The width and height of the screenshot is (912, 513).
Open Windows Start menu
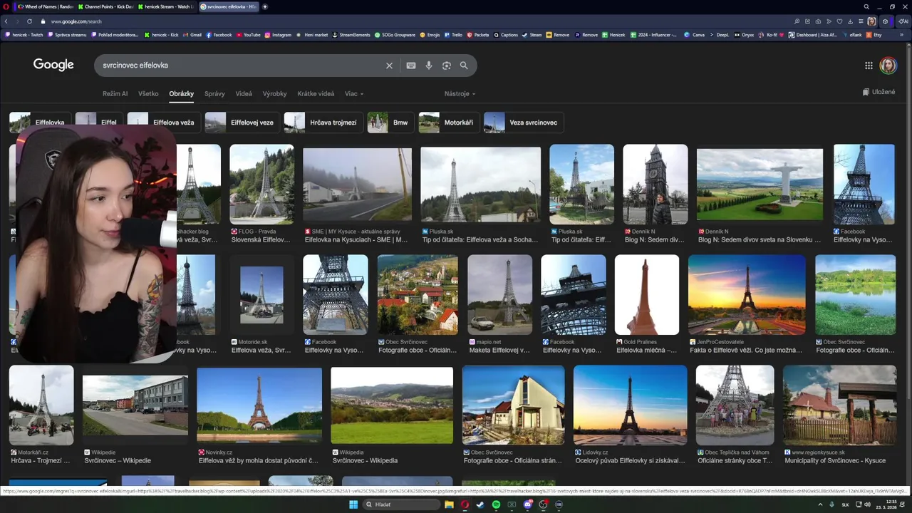[352, 504]
